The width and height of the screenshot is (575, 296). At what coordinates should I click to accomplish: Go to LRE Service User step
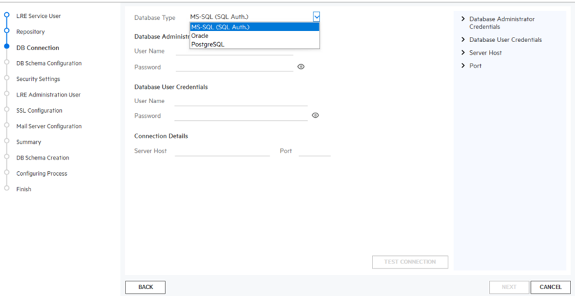[38, 16]
